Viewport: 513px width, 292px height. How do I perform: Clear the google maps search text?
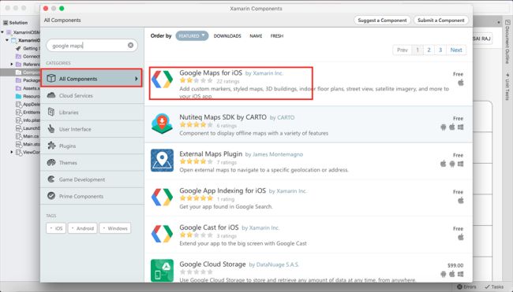click(130, 45)
